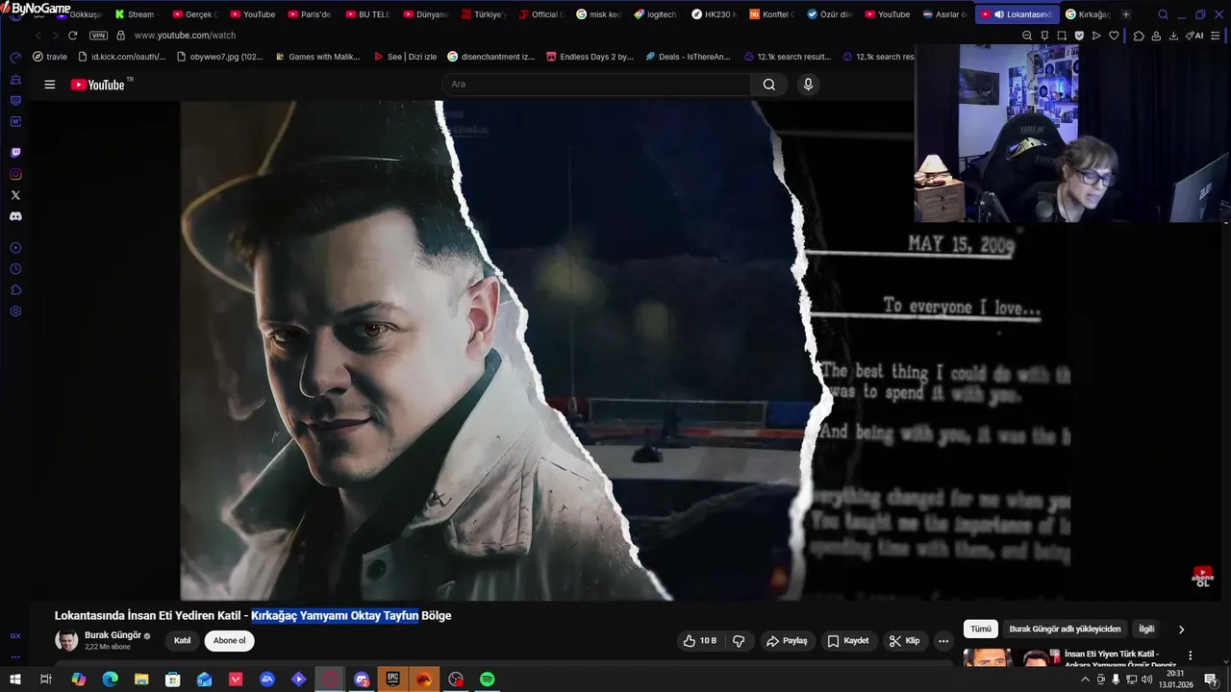The image size is (1231, 692).
Task: Open browser tab search magnifier icon
Action: coord(1164,14)
